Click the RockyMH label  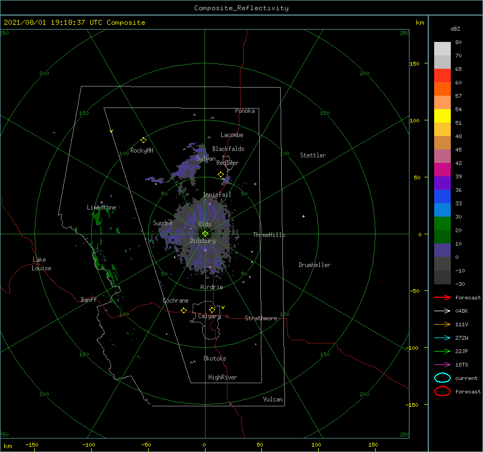[142, 150]
